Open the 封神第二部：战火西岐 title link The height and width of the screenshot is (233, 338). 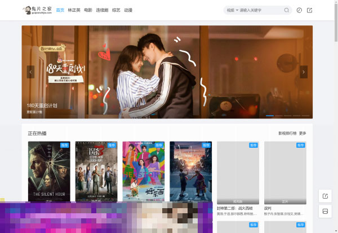234,208
